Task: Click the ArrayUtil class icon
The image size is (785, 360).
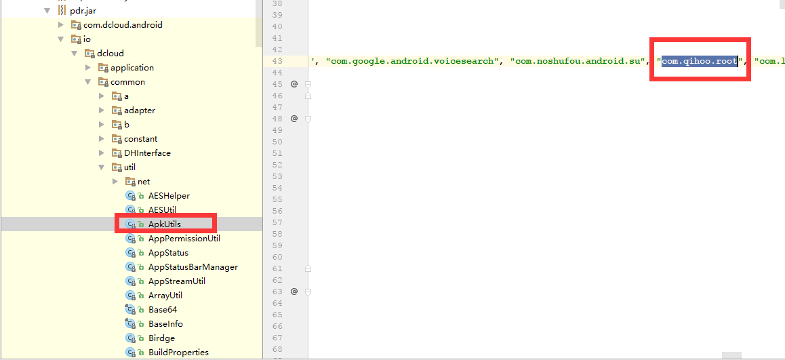Action: pos(131,296)
